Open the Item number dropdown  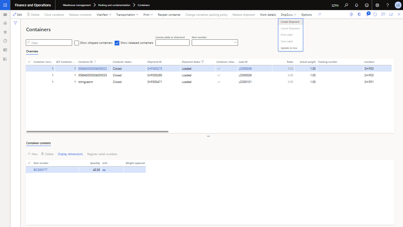[235, 43]
